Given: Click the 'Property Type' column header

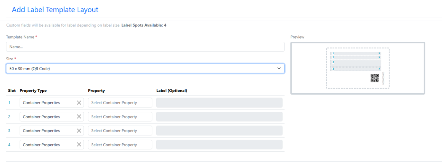Looking at the screenshot, I should click(33, 91).
